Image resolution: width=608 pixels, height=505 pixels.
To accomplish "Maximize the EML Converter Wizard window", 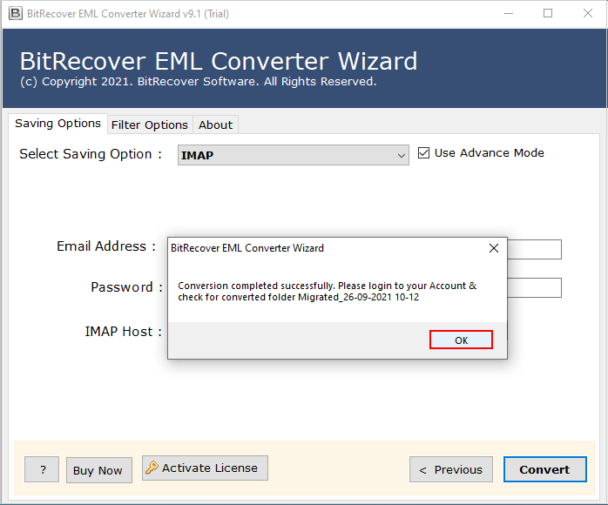I will tap(548, 14).
